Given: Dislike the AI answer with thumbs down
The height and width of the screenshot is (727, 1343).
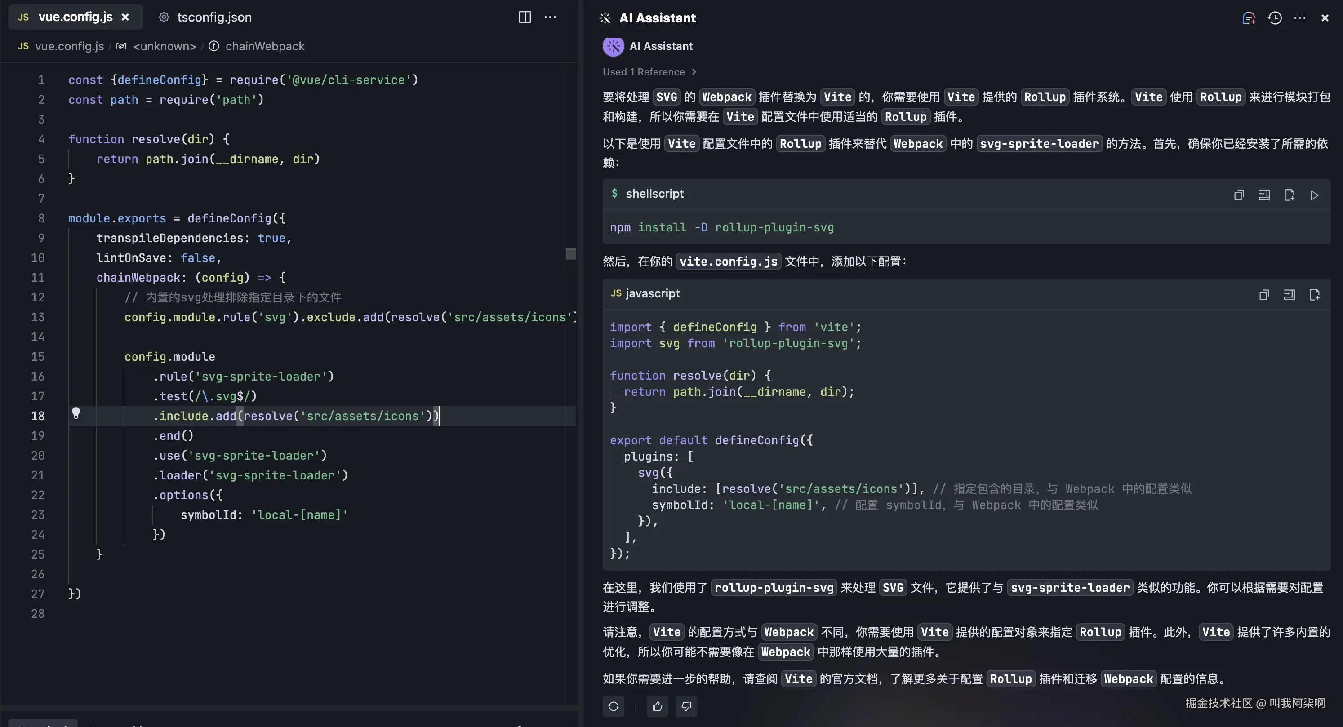Looking at the screenshot, I should pyautogui.click(x=686, y=706).
